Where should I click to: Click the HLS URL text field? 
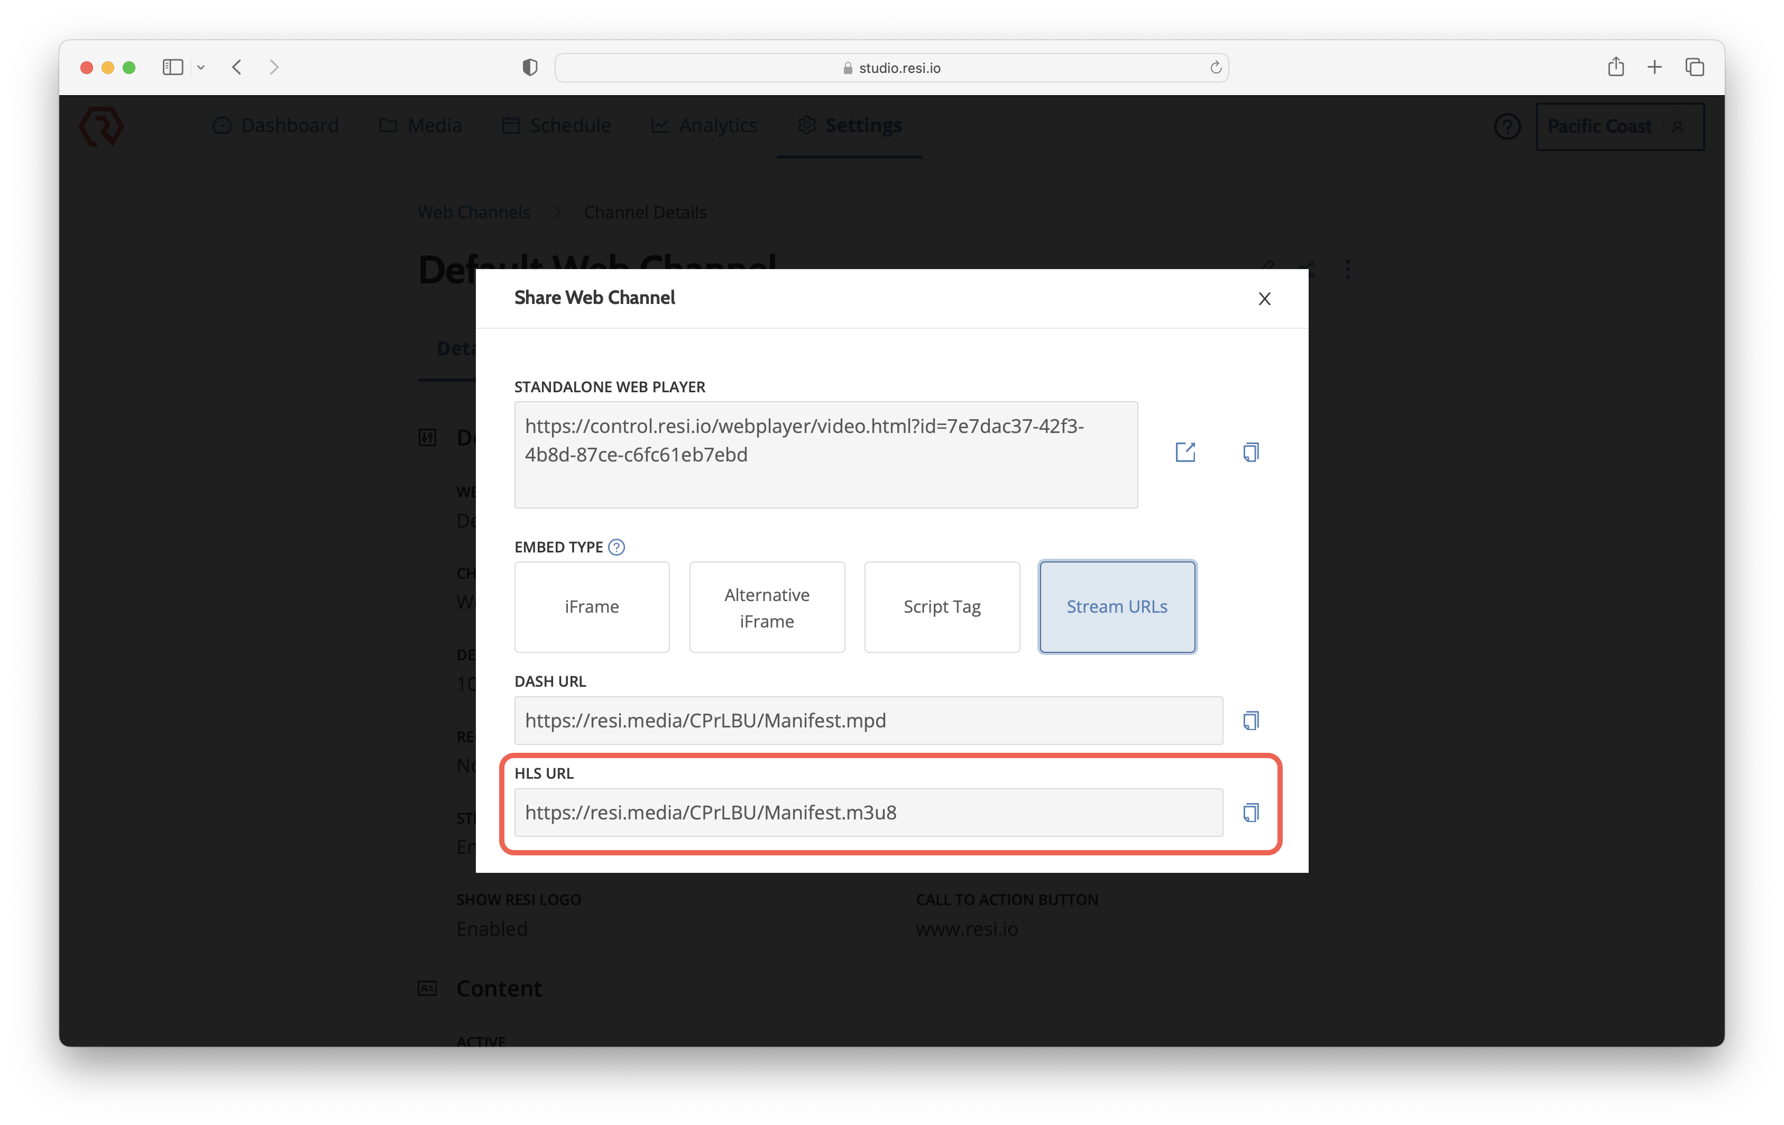pos(868,813)
